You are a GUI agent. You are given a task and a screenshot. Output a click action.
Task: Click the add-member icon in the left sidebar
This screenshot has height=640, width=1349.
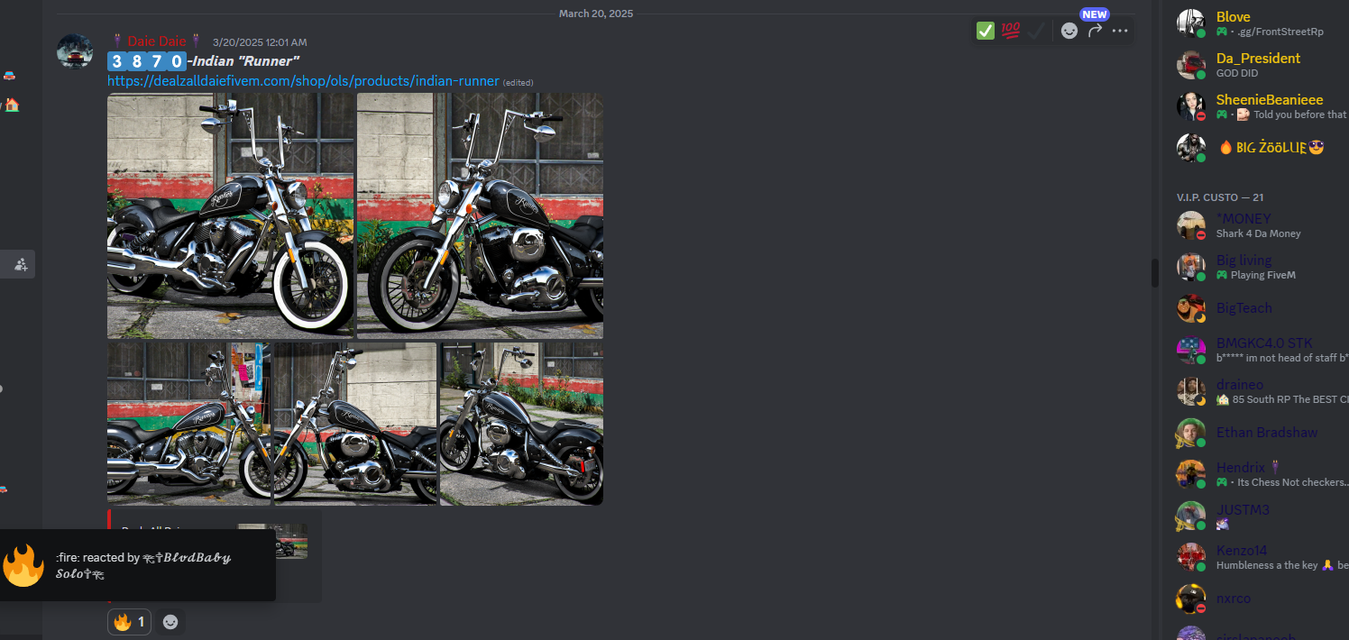coord(21,264)
